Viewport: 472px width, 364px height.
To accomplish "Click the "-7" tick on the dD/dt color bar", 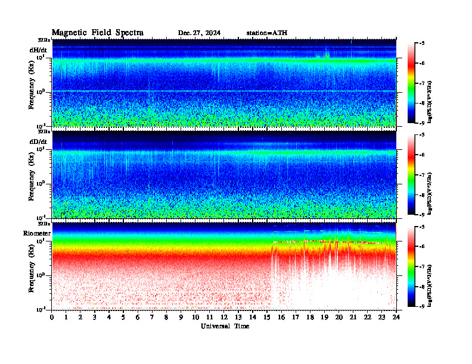I will point(422,175).
